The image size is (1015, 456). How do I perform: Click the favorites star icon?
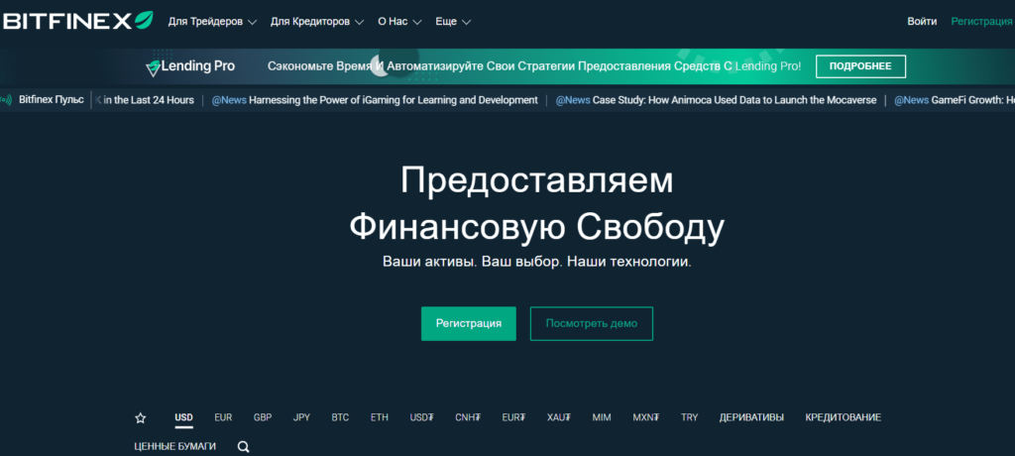point(140,417)
